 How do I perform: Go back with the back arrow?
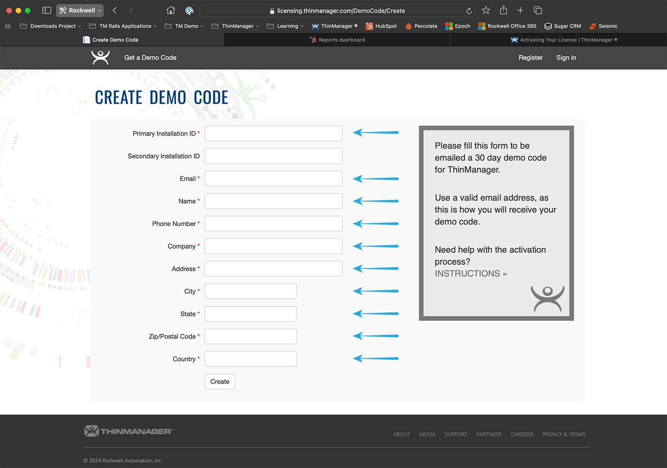114,10
